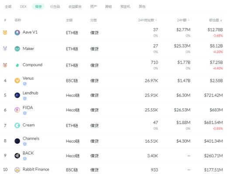Click the shield badge under Channels
This screenshot has height=174, width=227.
pos(25,144)
